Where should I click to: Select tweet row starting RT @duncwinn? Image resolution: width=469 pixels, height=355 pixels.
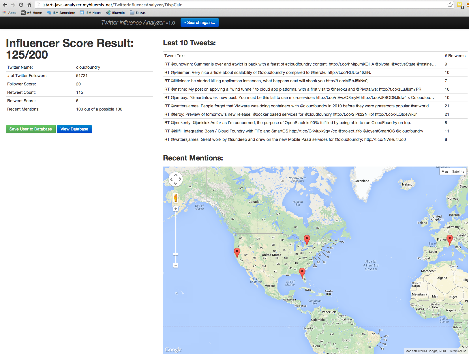pos(315,64)
